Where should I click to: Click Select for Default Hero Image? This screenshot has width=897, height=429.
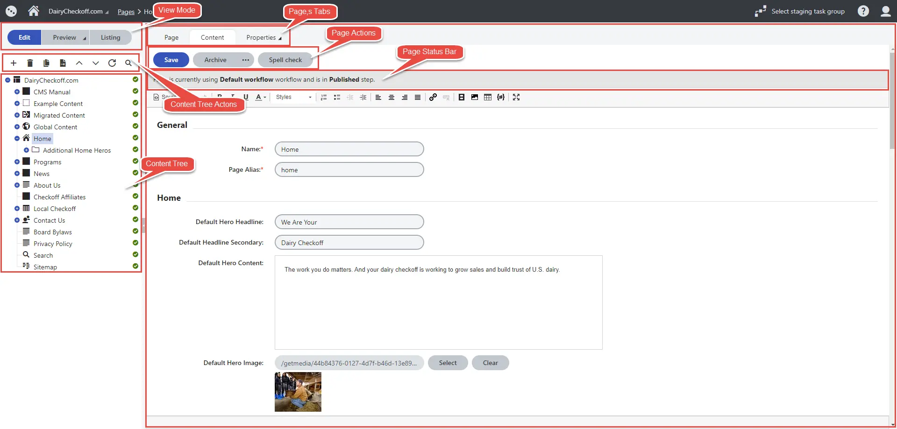tap(448, 363)
